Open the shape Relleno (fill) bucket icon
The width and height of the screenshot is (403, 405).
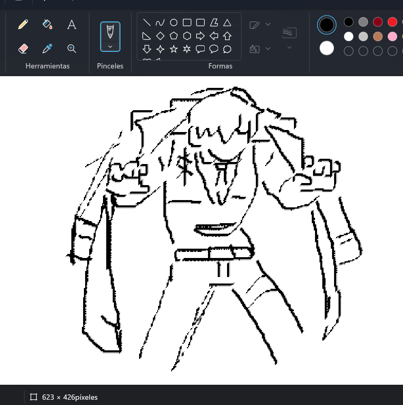[x=254, y=48]
